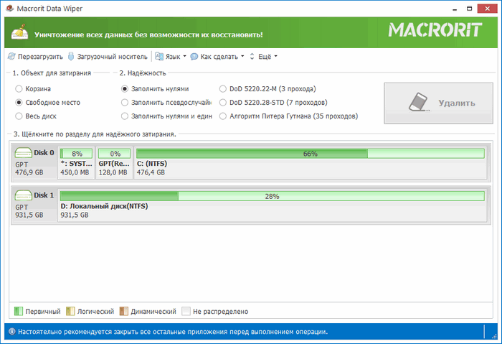This screenshot has width=502, height=344.
Task: Open the Как сделать dropdown arrow
Action: coord(242,57)
